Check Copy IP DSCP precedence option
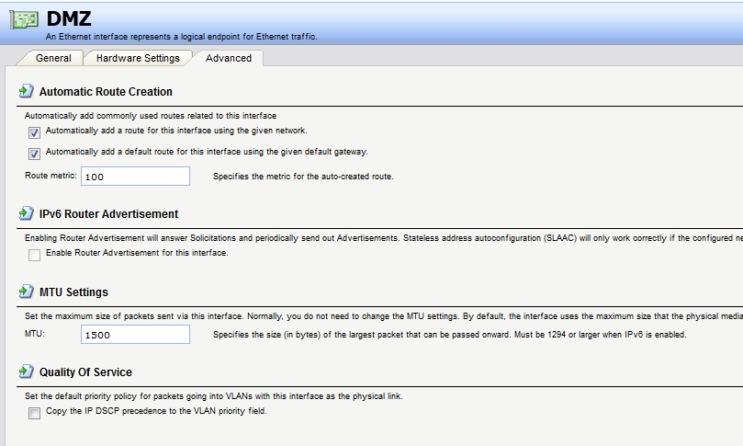Screen dimensions: 743x446 [35, 412]
